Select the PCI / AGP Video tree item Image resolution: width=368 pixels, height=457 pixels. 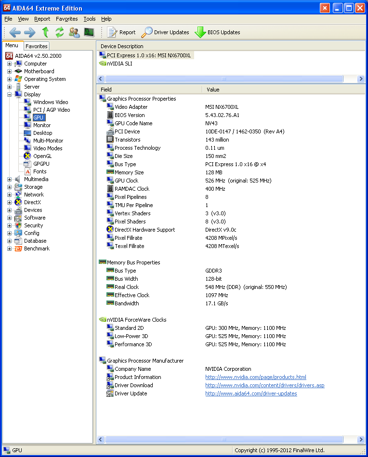click(52, 110)
